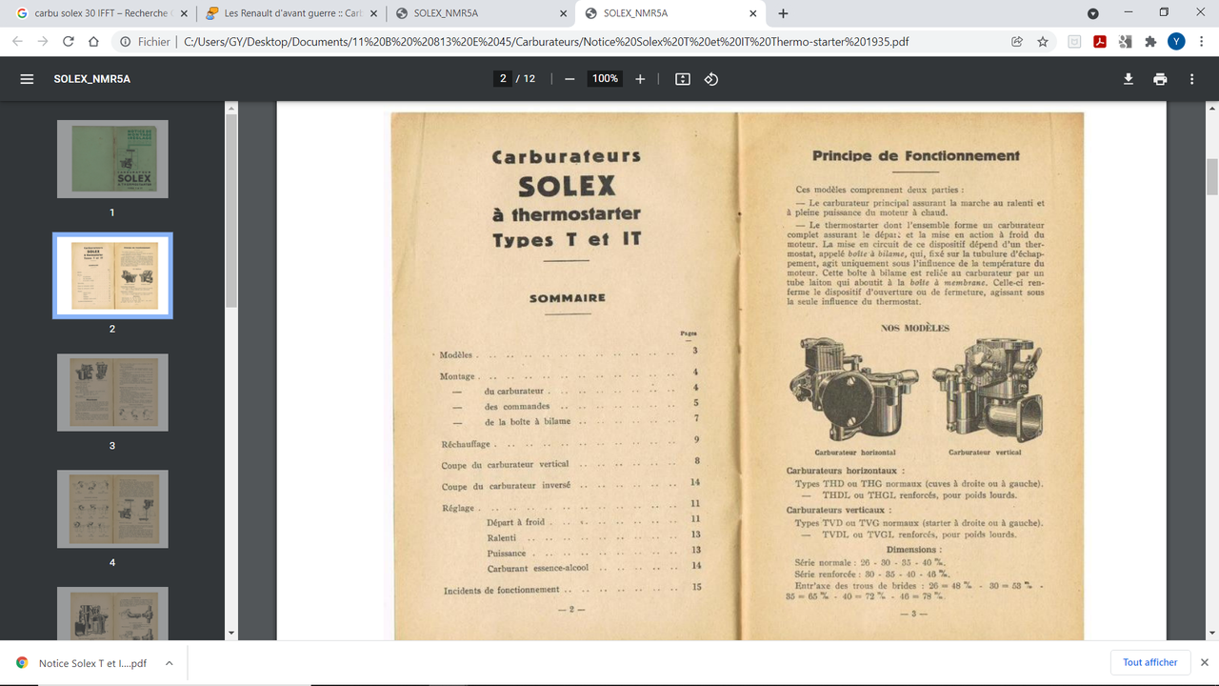The height and width of the screenshot is (686, 1219).
Task: Open the tab search dropdown arrow
Action: (x=1093, y=13)
